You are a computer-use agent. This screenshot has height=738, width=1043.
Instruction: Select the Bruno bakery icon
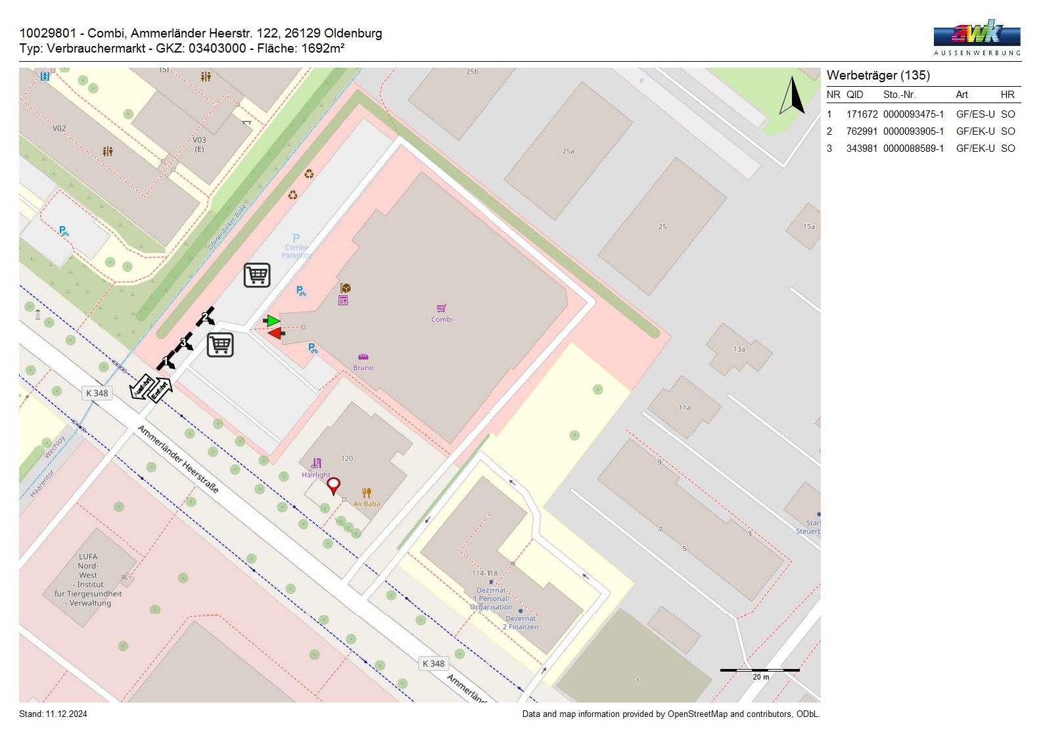363,357
